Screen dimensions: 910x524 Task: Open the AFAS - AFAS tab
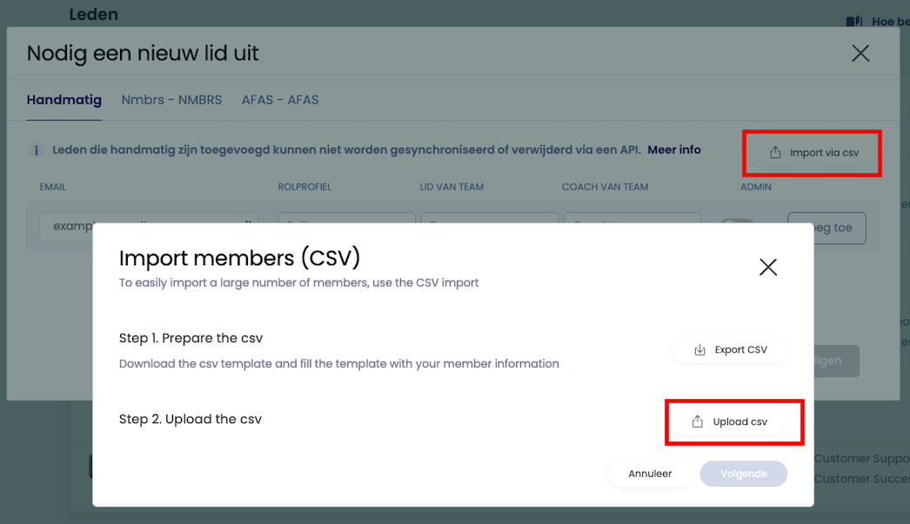click(x=280, y=100)
